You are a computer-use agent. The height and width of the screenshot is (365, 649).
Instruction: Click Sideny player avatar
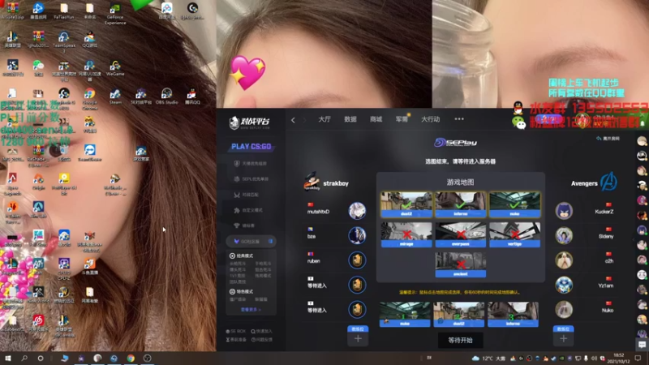click(x=564, y=235)
